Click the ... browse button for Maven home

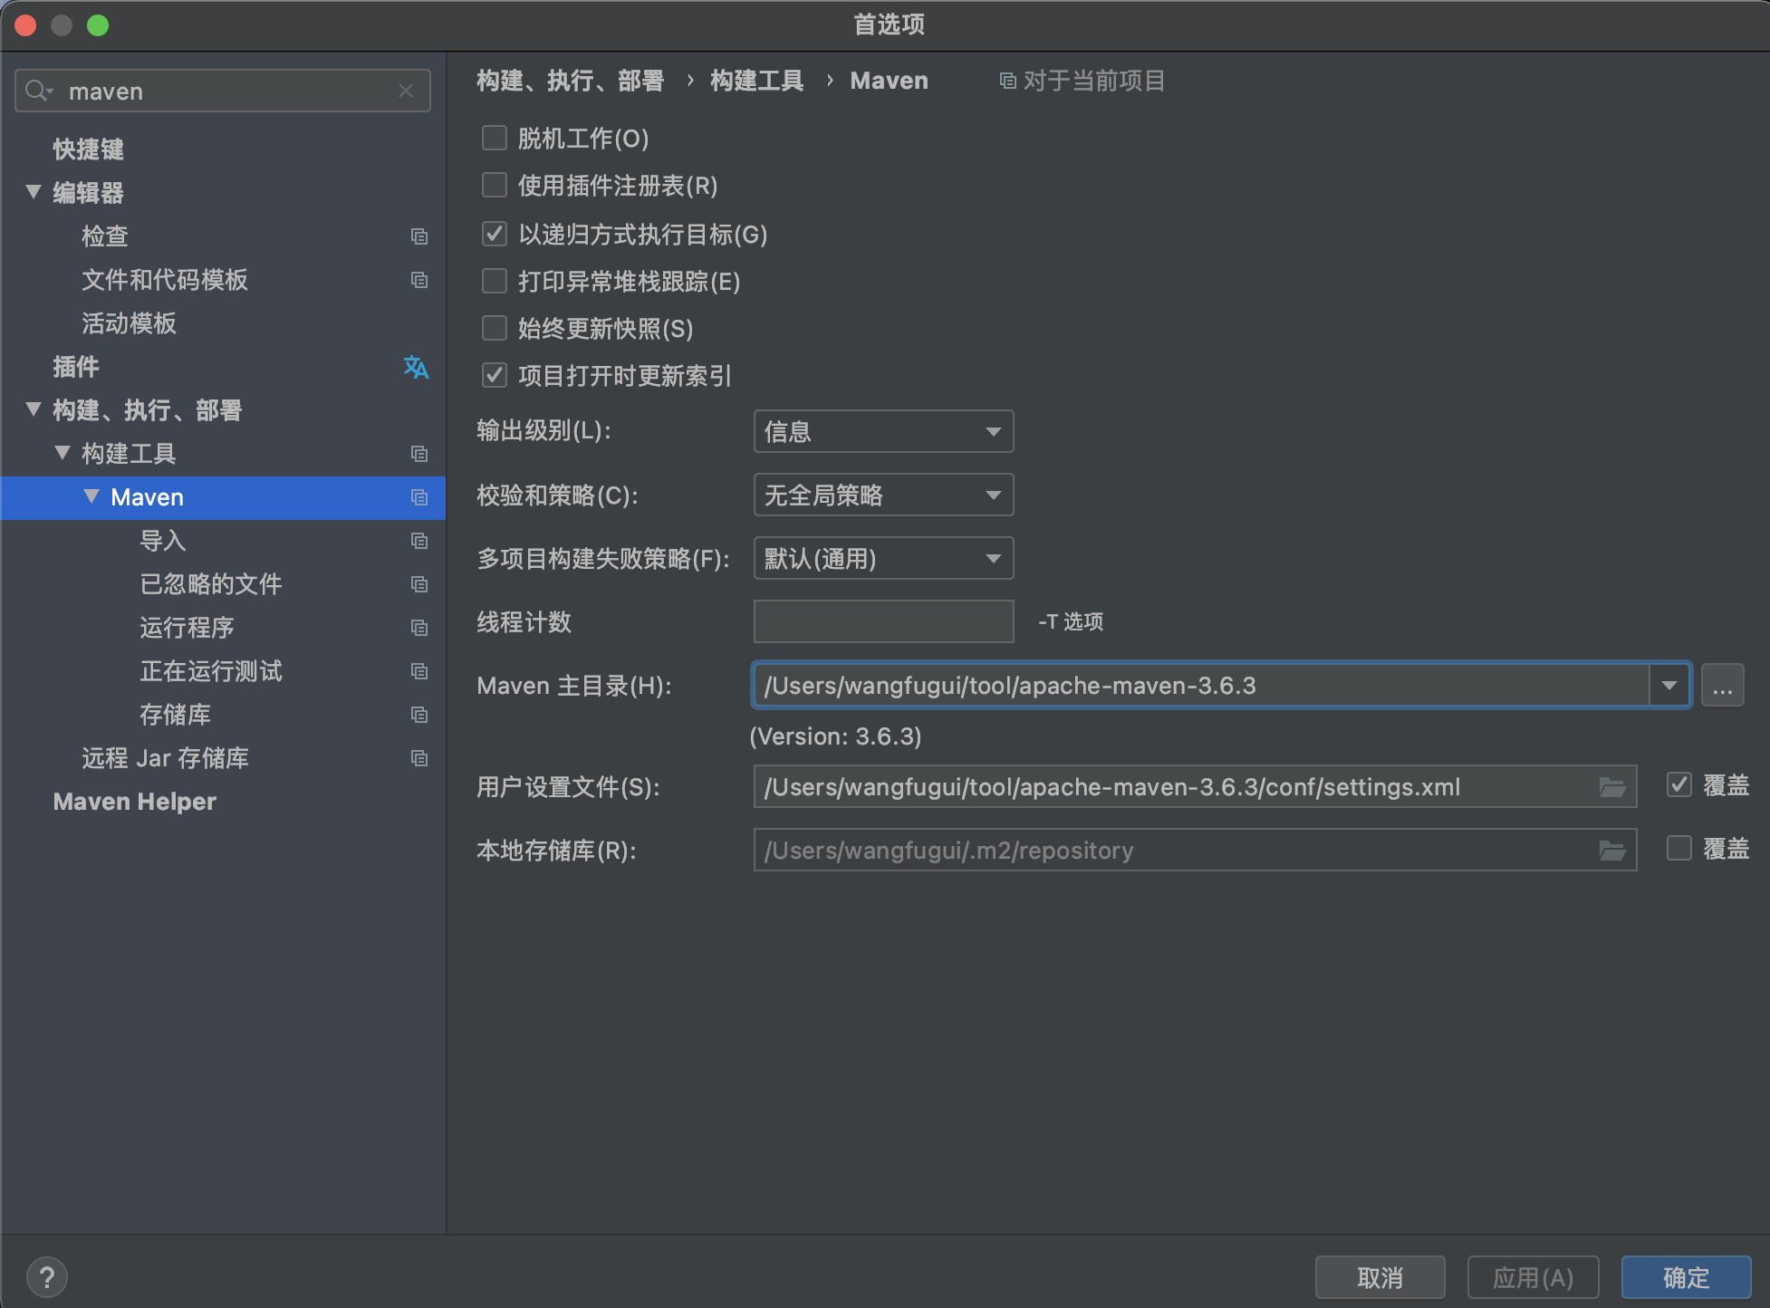pos(1722,686)
